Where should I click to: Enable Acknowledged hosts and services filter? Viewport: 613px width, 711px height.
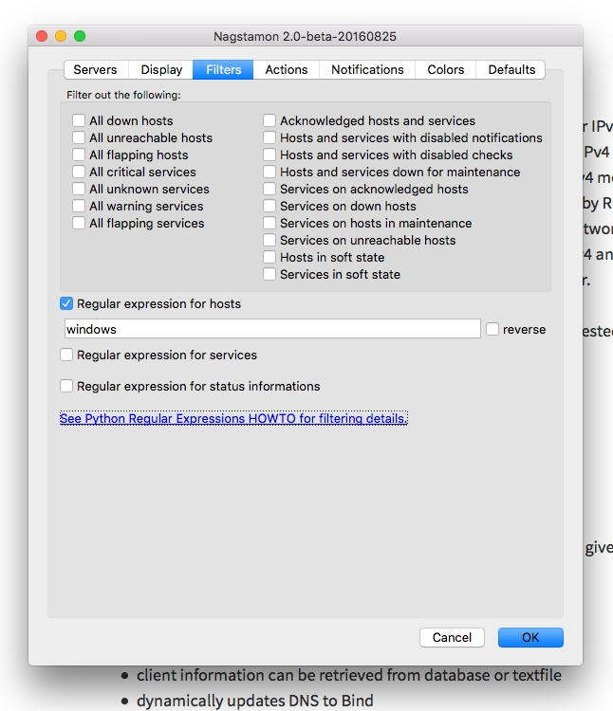(269, 121)
